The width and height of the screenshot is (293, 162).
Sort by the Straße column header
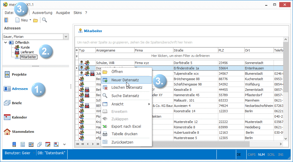pos(196,50)
